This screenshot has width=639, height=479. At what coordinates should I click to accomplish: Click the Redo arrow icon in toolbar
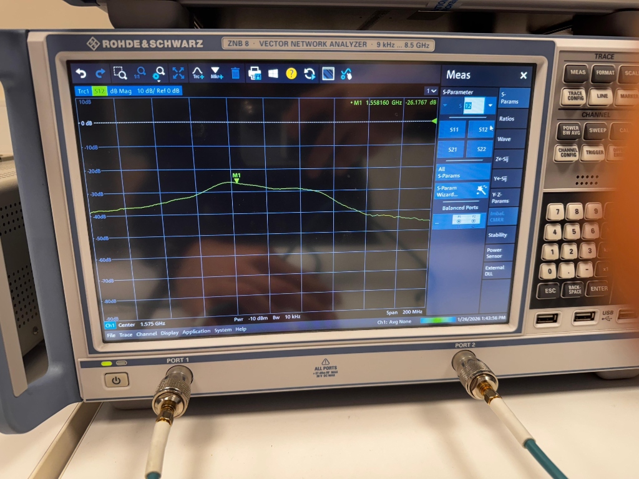100,73
